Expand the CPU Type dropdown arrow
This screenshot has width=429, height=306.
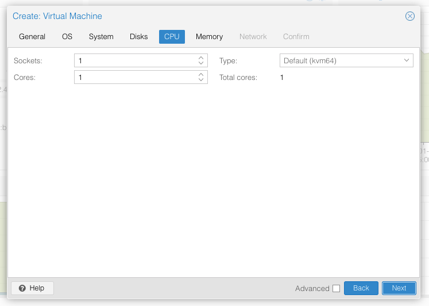[407, 60]
